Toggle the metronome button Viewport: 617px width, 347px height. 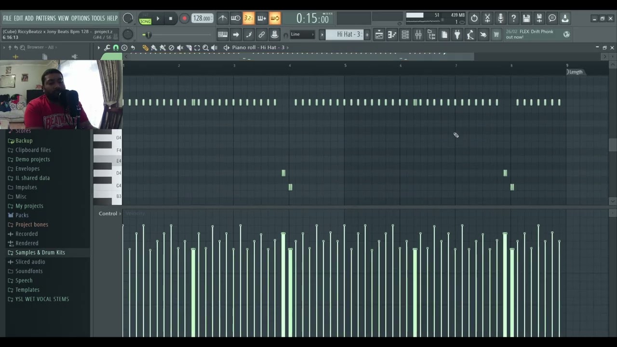222,18
